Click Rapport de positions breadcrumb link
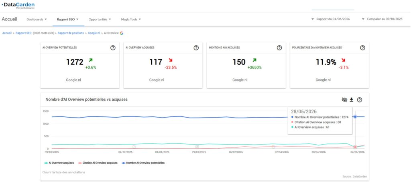 [71, 33]
